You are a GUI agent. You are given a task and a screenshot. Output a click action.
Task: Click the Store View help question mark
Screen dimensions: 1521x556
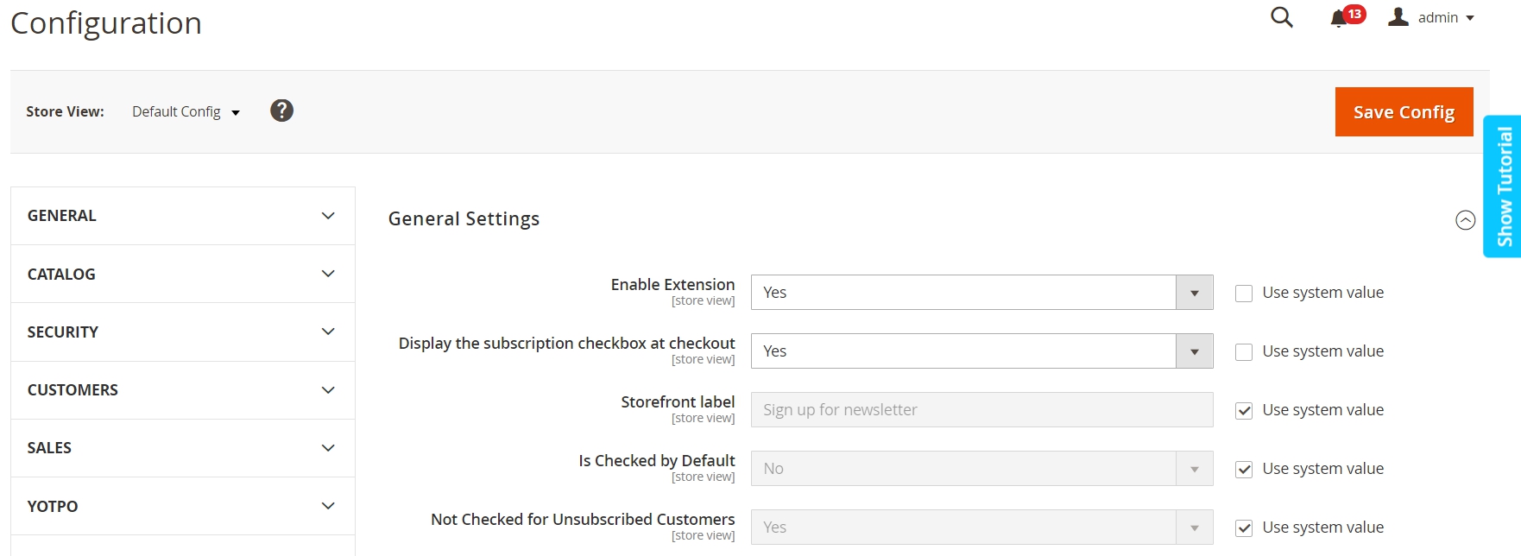click(x=281, y=111)
